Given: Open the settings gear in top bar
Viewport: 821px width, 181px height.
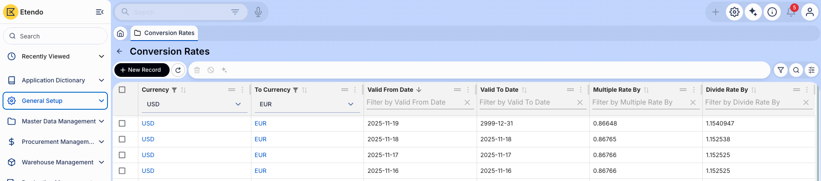Looking at the screenshot, I should [734, 12].
